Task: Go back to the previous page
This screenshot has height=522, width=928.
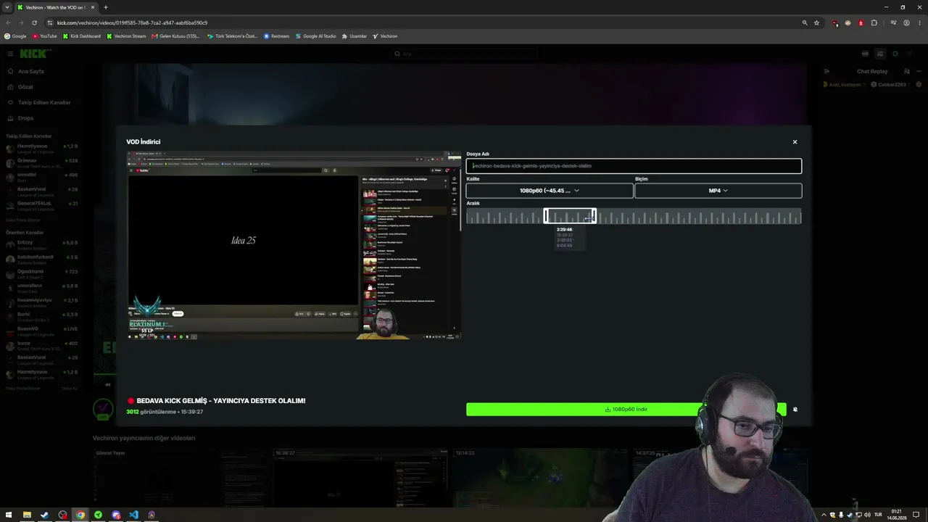Action: (8, 22)
